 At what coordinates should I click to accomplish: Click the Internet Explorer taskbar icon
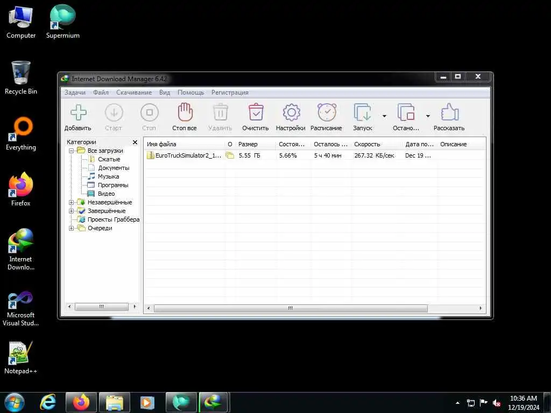point(48,402)
